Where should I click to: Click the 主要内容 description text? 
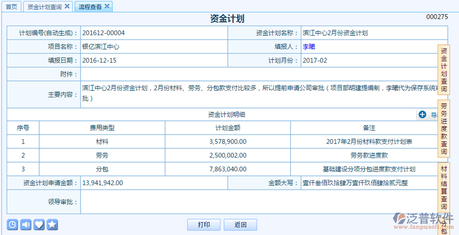(260, 93)
